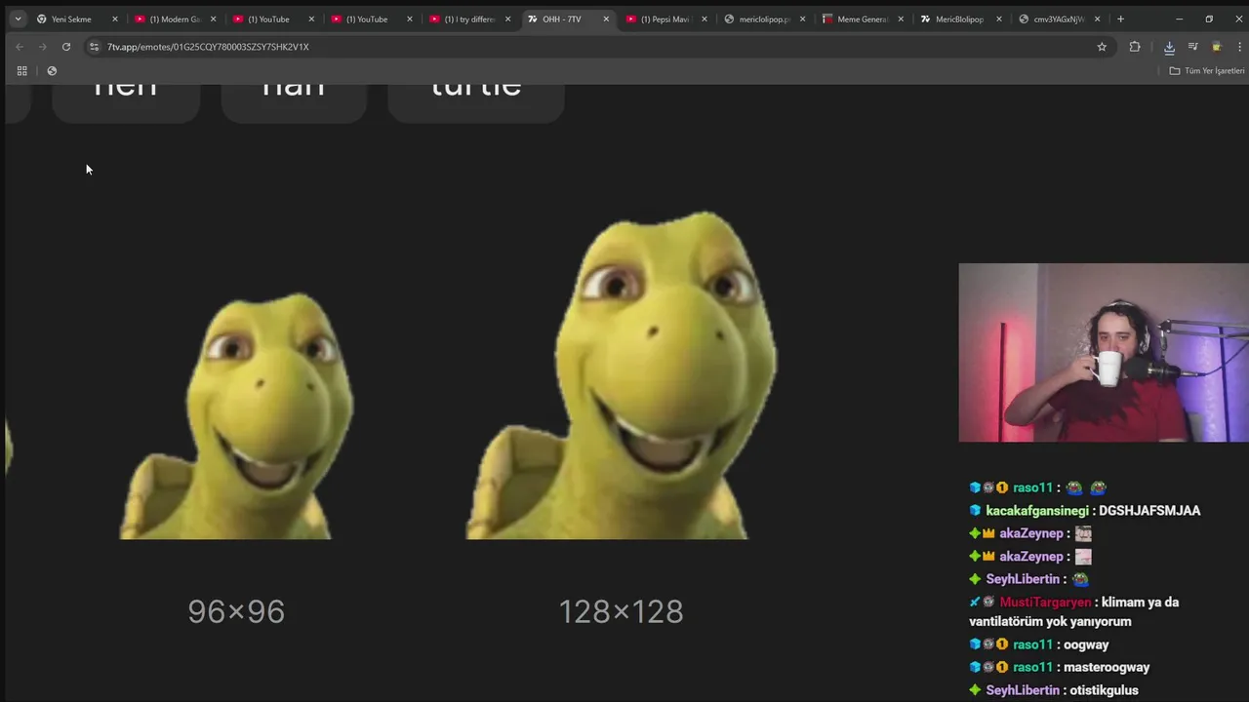Reload the current page
Viewport: 1249px width, 702px height.
[66, 47]
